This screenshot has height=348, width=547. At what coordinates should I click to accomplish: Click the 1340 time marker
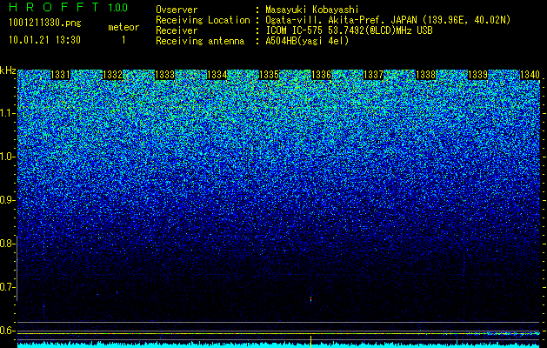(530, 75)
